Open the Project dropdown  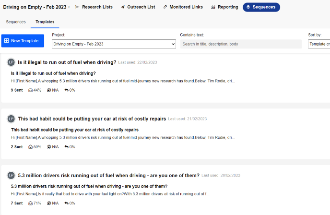click(114, 44)
